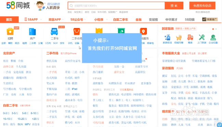This screenshot has width=222, height=127.
Task: Select the 0-3万 car price range
Action: click(x=6, y=113)
